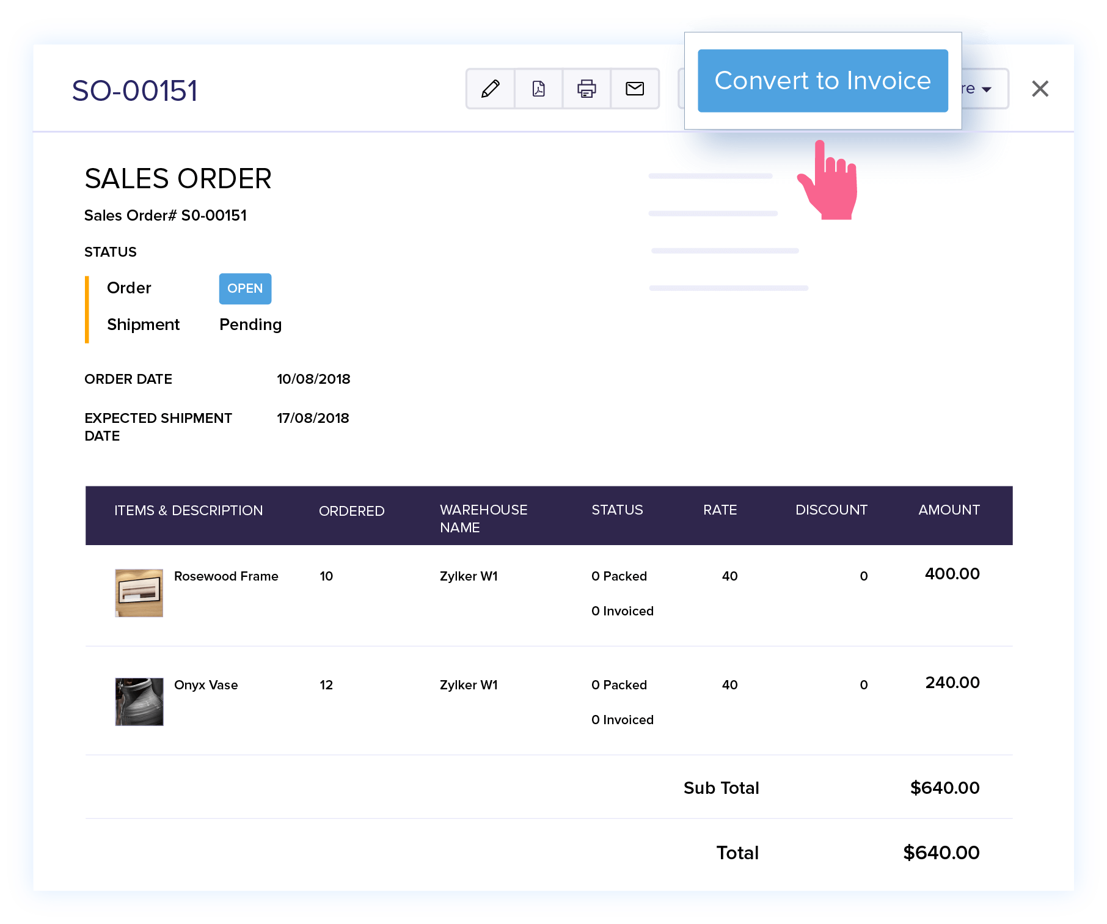Edit the sales order using the pencil icon
Screen dimensions: 1107x924
(491, 89)
